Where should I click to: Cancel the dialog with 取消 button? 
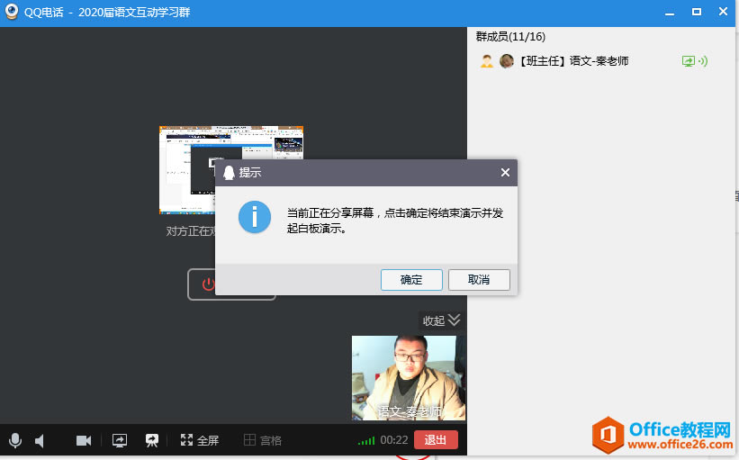(479, 280)
